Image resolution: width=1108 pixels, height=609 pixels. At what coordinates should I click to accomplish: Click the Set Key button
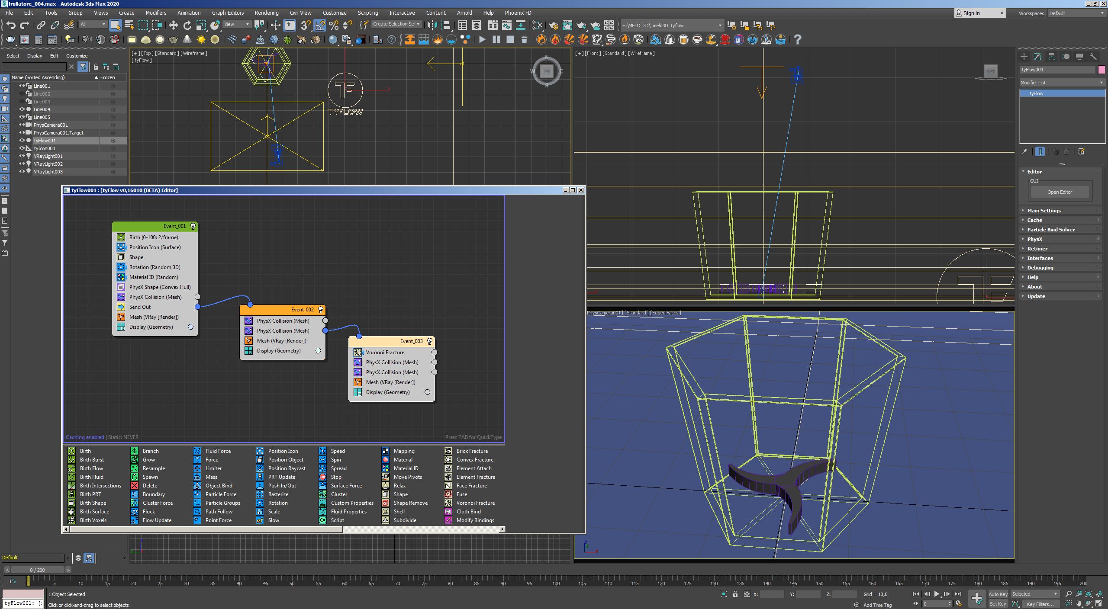click(998, 604)
